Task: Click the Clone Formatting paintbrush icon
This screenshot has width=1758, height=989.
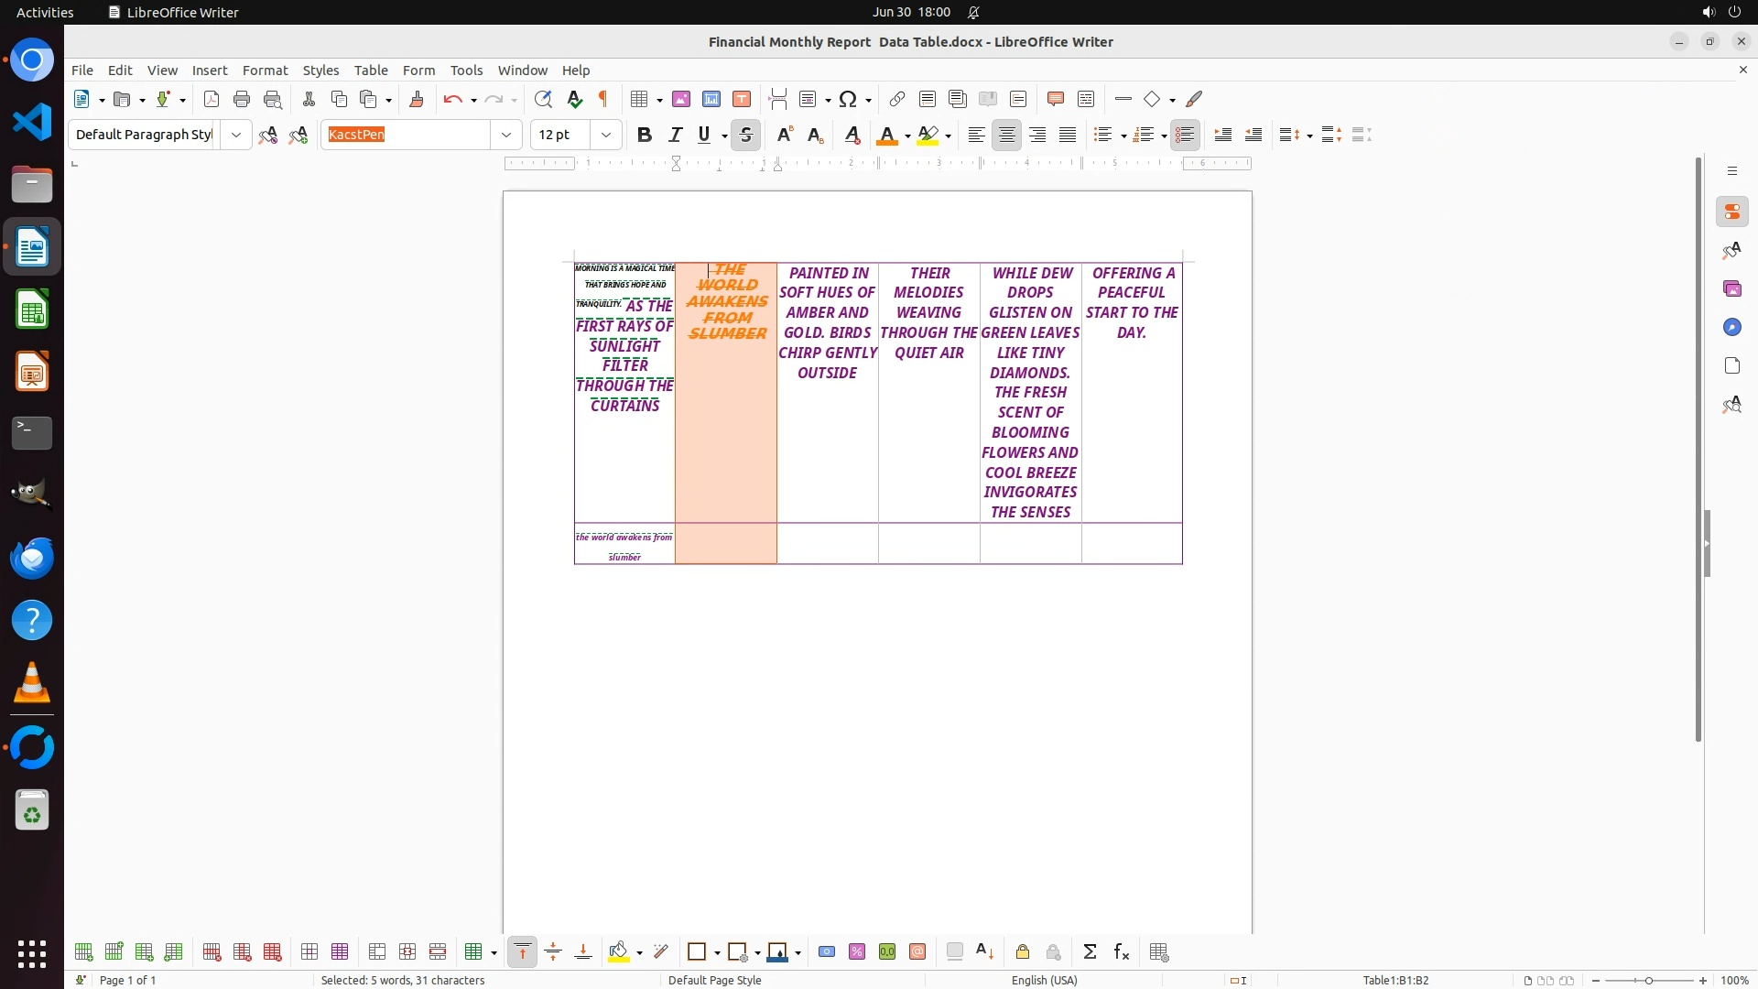Action: (x=417, y=99)
